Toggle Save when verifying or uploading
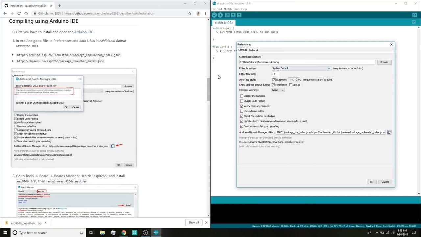421x237 pixels. pyautogui.click(x=242, y=126)
